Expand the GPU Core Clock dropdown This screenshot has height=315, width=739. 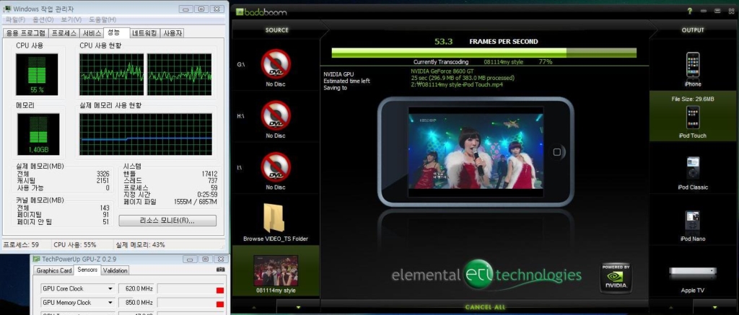point(110,288)
